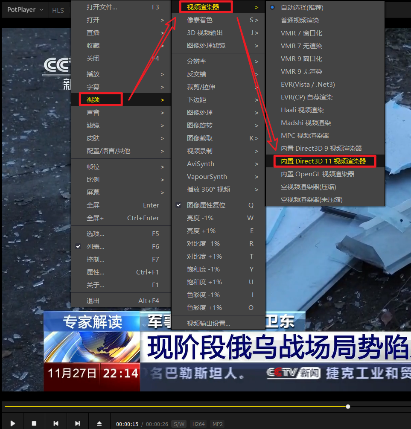
Task: Click the S/W decoder status indicator
Action: [178, 424]
